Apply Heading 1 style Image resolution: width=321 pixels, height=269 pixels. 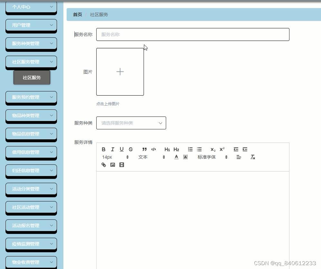167,149
